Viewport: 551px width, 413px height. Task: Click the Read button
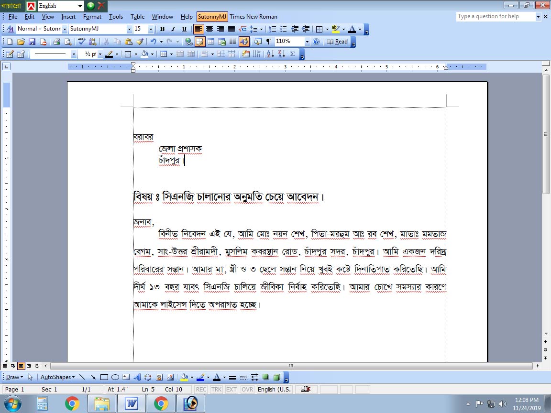[x=338, y=42]
